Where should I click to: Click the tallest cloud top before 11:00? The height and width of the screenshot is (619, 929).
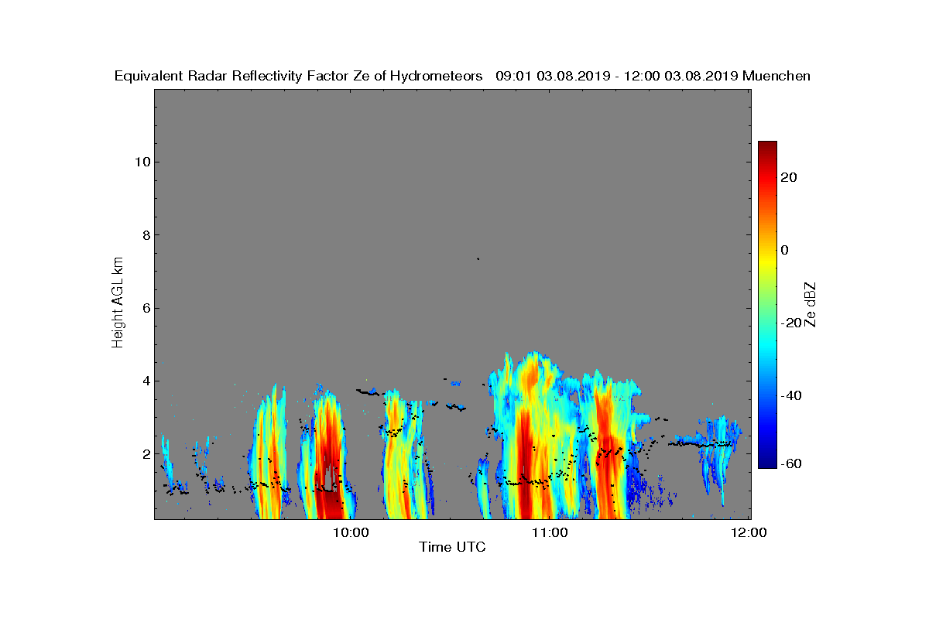(533, 357)
